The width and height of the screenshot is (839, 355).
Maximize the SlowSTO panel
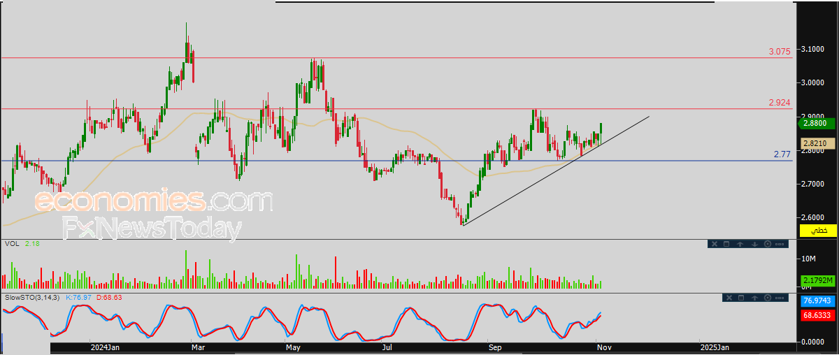tap(741, 298)
